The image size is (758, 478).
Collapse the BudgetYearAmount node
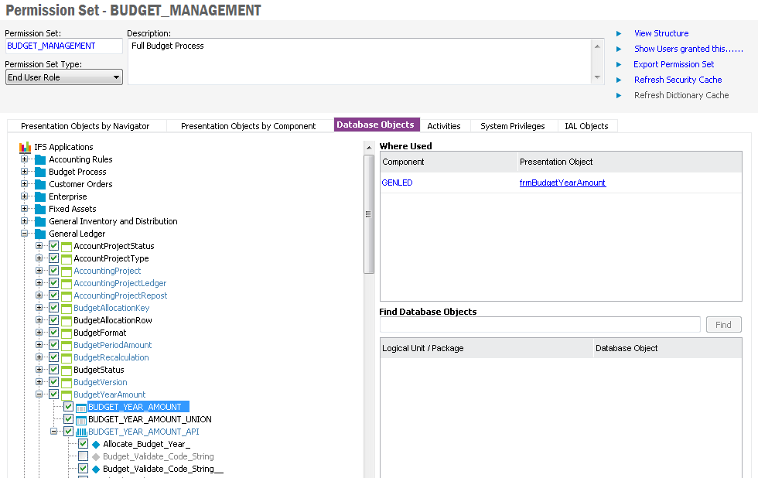pos(39,394)
